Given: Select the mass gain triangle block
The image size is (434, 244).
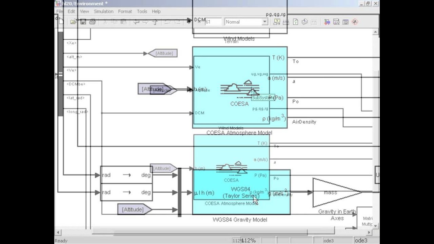Looking at the screenshot, I should point(337,192).
